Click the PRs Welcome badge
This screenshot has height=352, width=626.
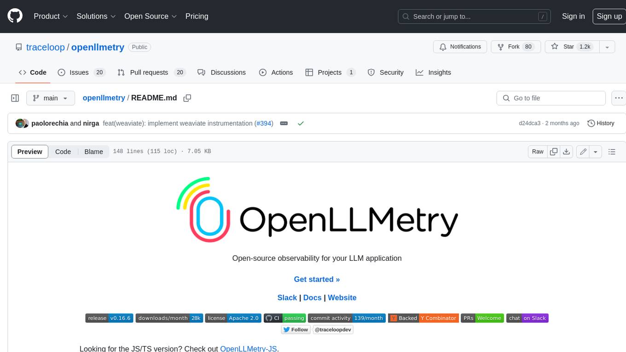click(x=482, y=318)
